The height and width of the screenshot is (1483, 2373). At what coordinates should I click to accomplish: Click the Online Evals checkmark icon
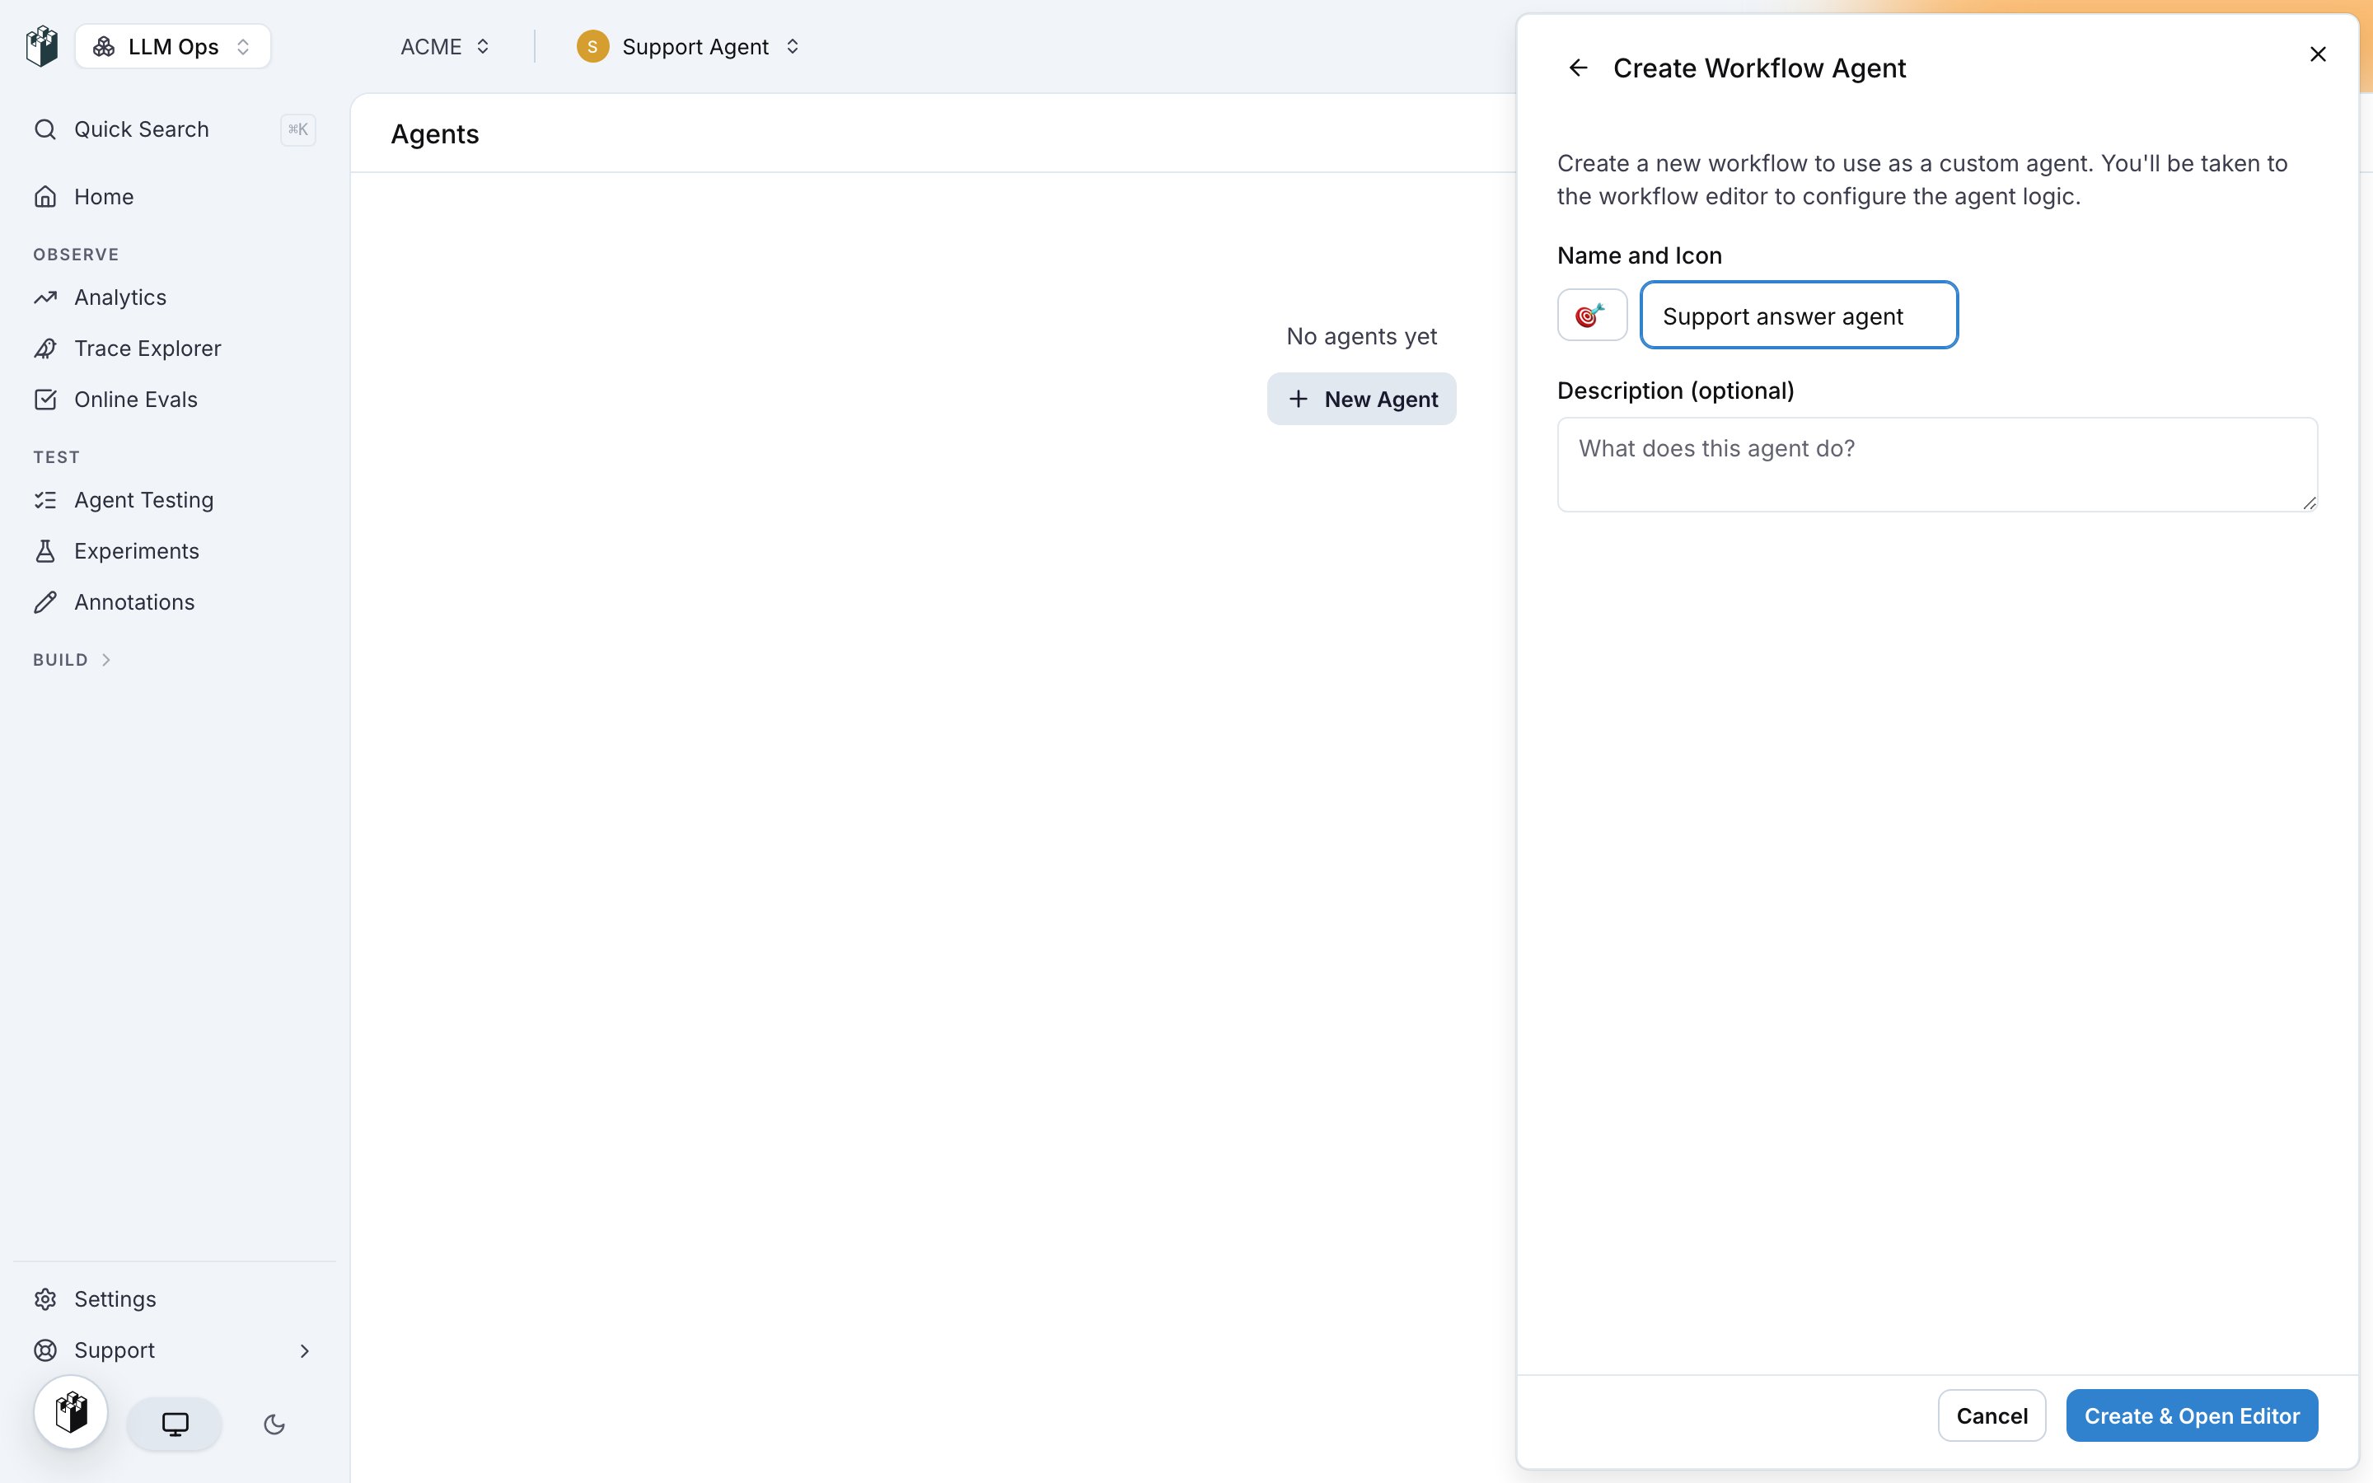point(45,400)
